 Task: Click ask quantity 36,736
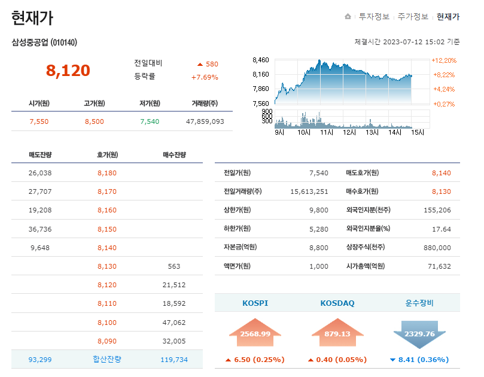pyautogui.click(x=40, y=229)
